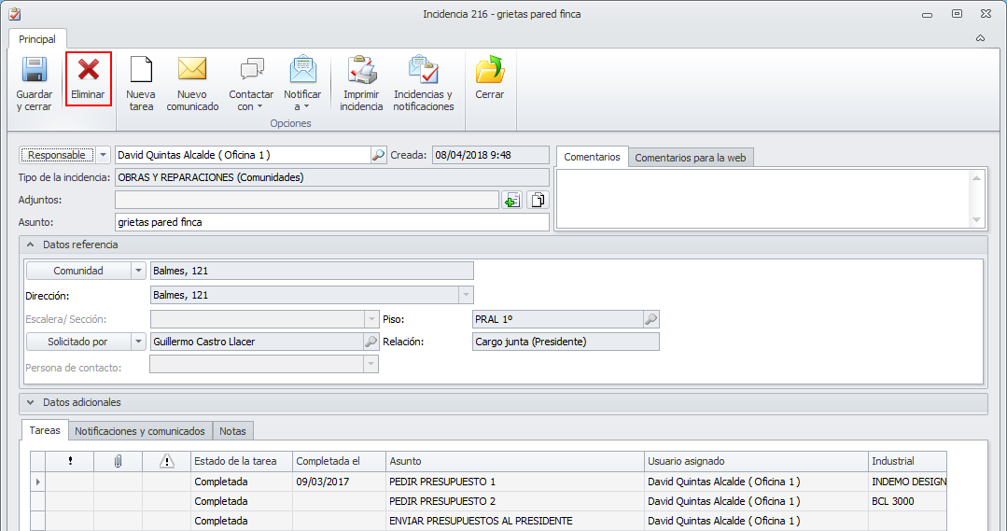
Task: Click the Solicitado por button
Action: [x=78, y=342]
